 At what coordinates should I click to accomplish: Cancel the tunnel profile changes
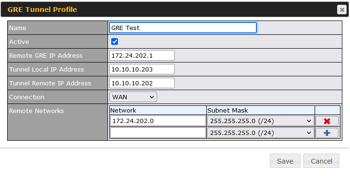(321, 161)
